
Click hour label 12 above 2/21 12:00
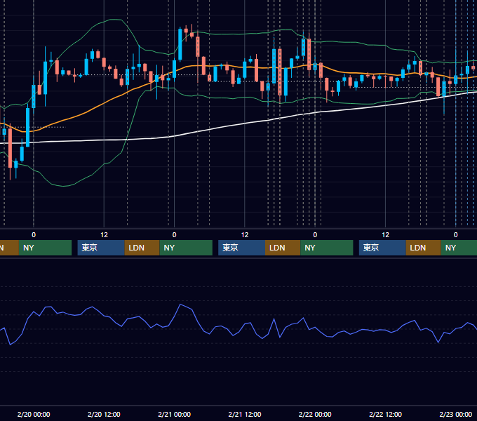(x=245, y=235)
